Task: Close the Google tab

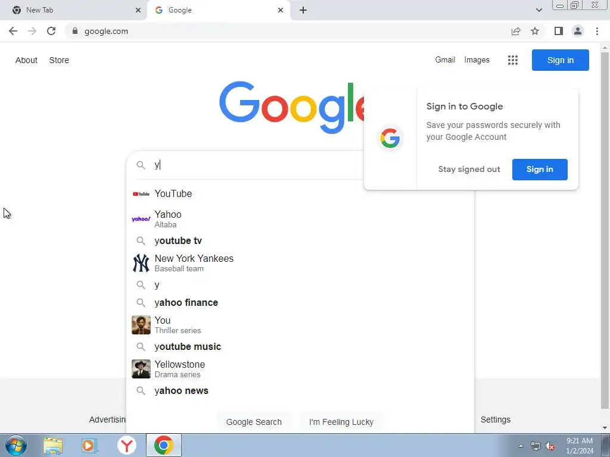Action: pyautogui.click(x=281, y=10)
